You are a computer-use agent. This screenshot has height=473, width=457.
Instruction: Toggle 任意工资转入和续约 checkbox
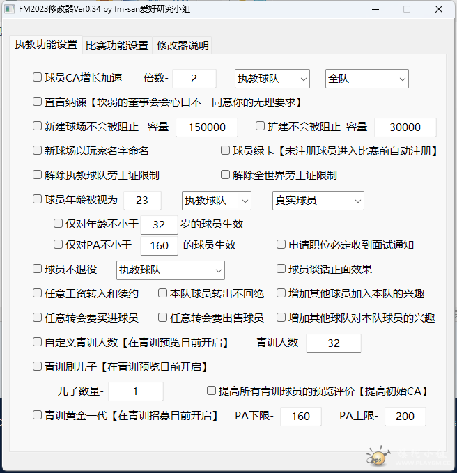click(x=37, y=293)
